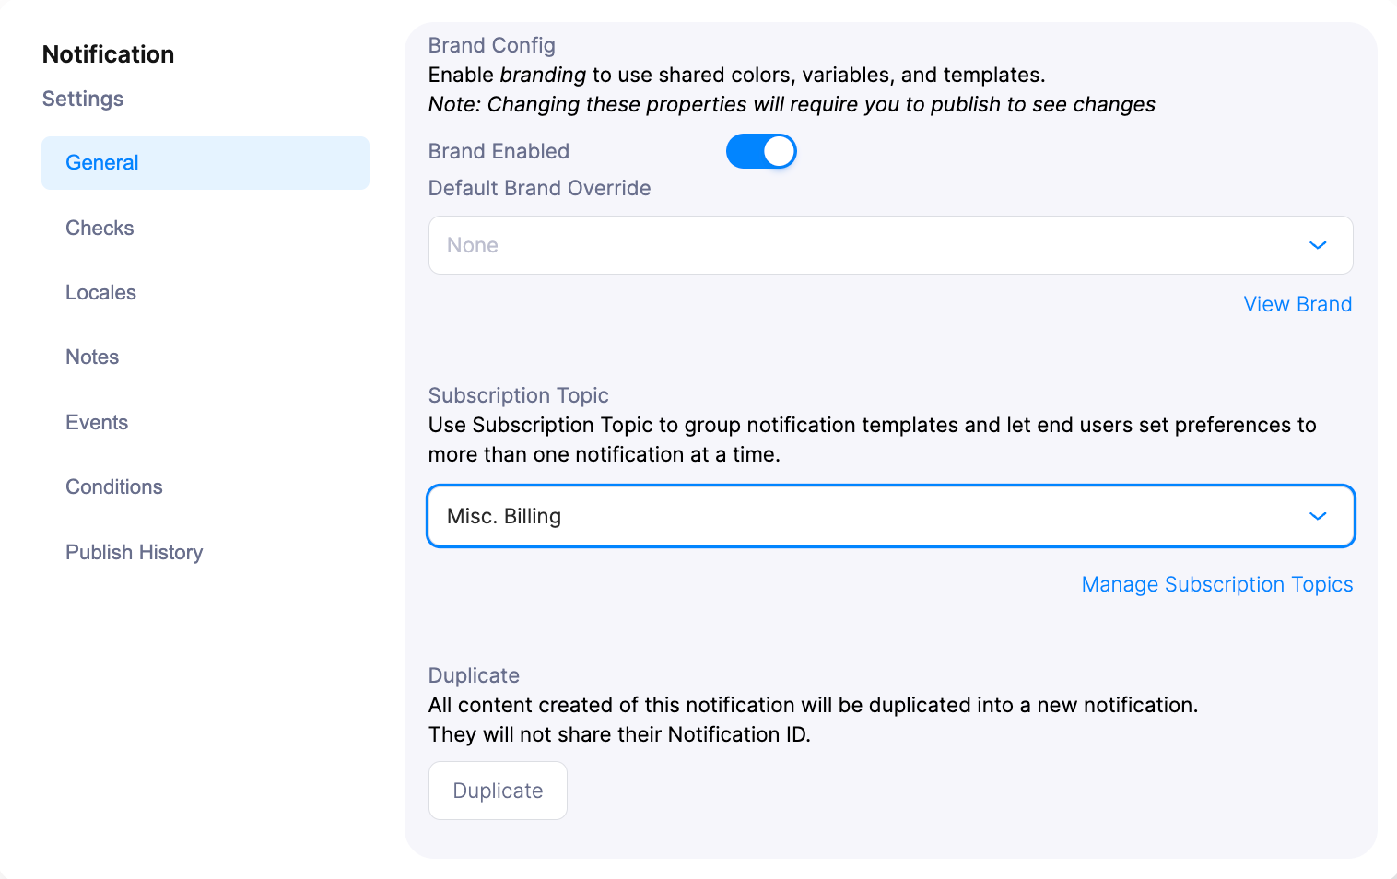Image resolution: width=1397 pixels, height=879 pixels.
Task: Switch to the Checks section
Action: coord(100,228)
